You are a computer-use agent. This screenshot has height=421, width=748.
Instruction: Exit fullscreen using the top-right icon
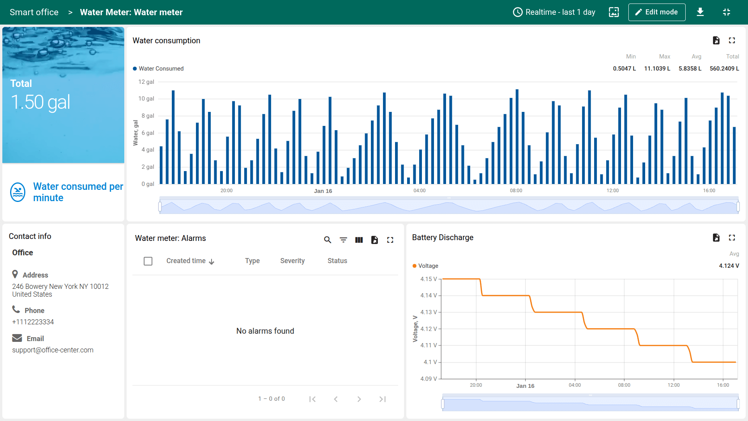click(726, 12)
